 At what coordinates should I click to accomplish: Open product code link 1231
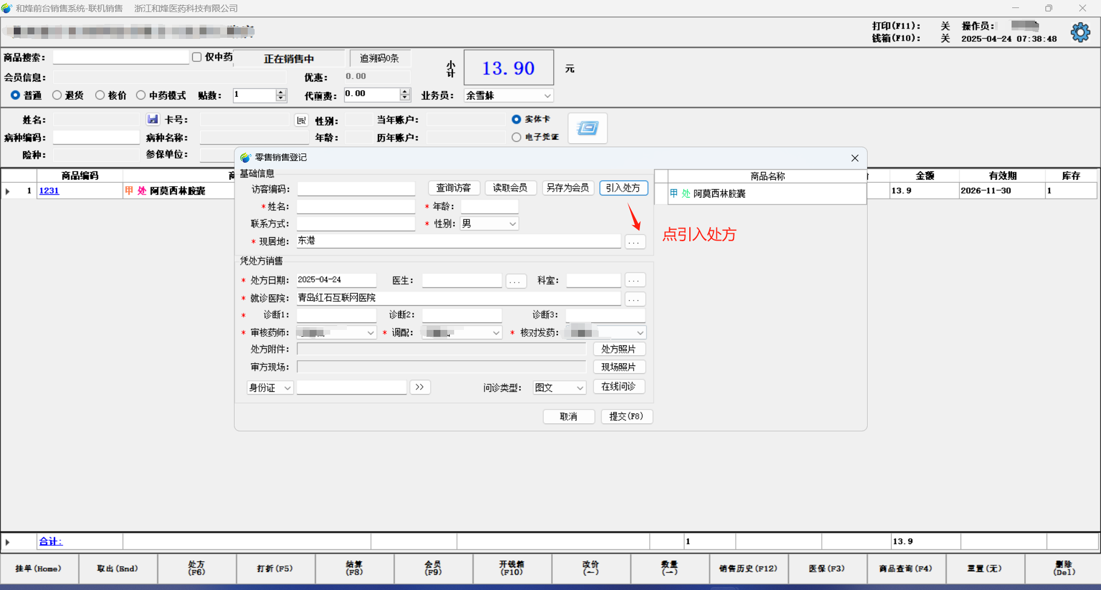pos(49,191)
